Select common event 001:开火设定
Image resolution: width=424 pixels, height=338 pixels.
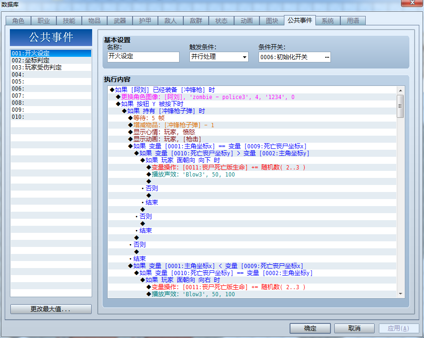point(51,53)
